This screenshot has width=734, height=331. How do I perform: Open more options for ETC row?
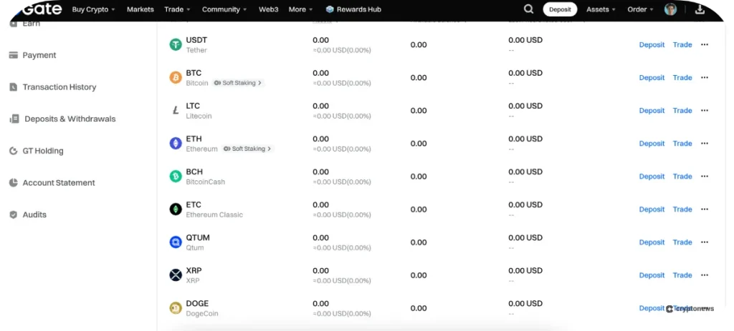click(x=705, y=209)
